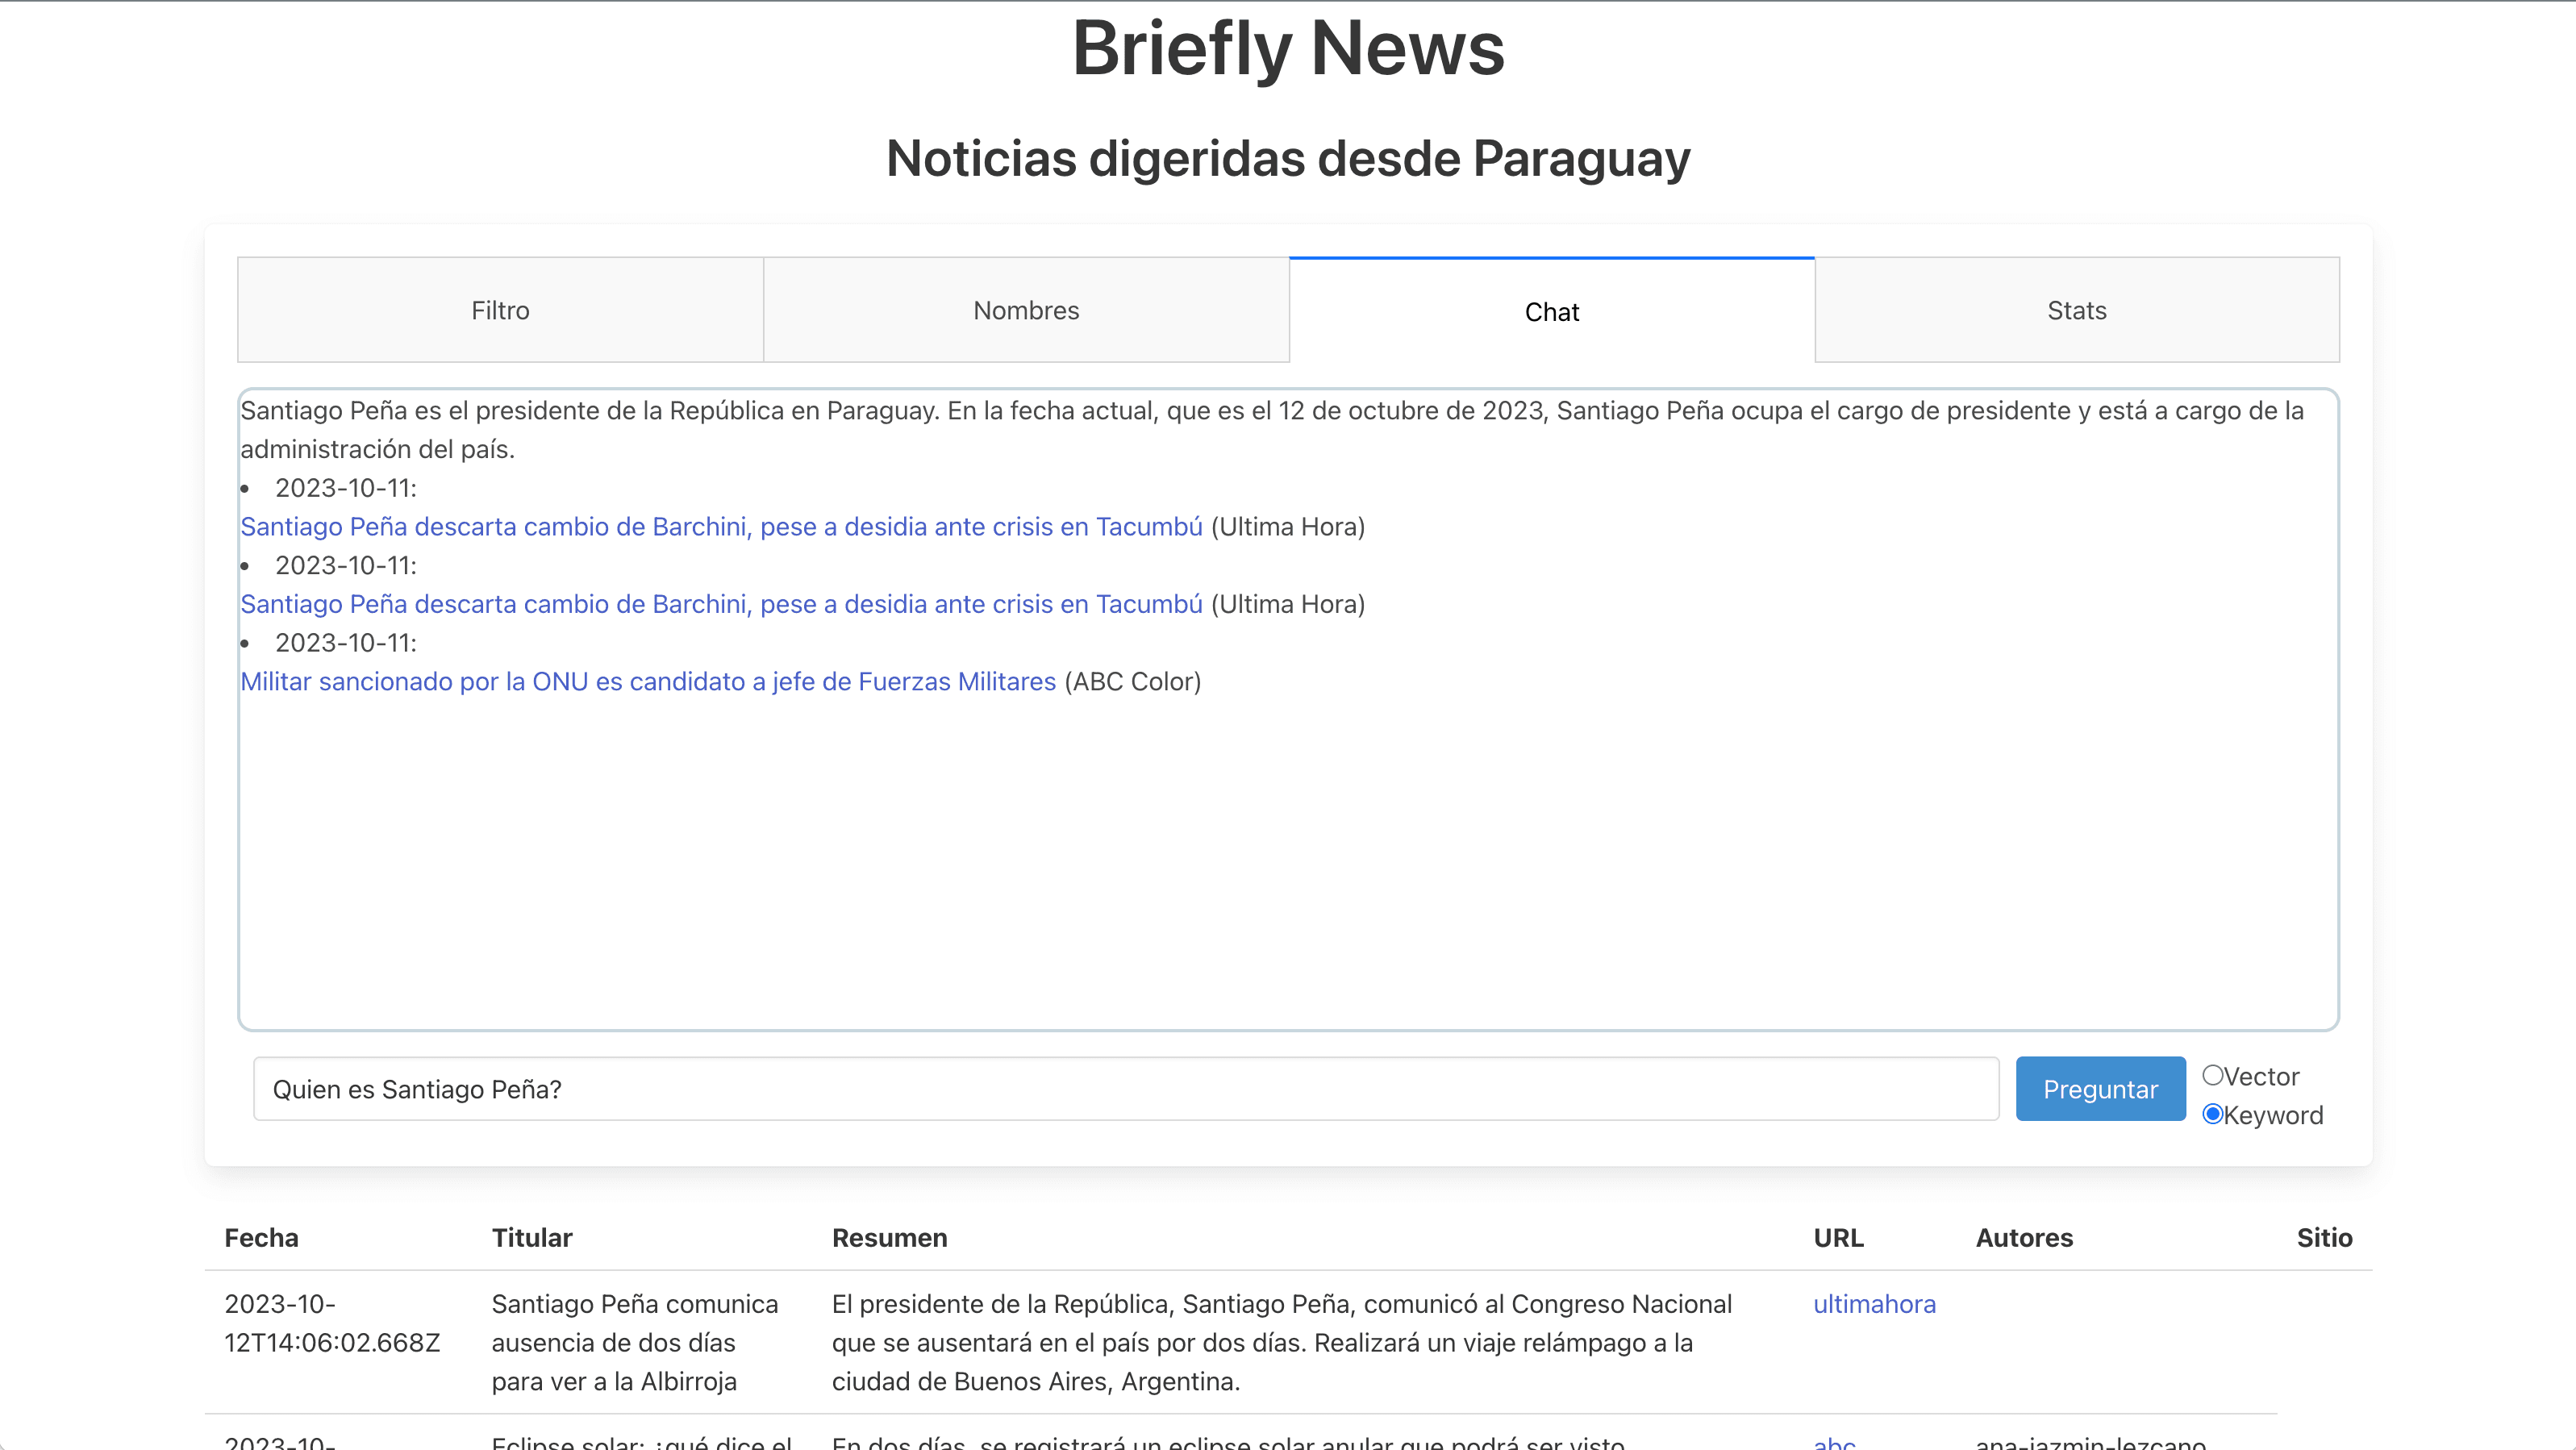Enable the Keyword search mode
Viewport: 2576px width, 1450px height.
pyautogui.click(x=2213, y=1113)
